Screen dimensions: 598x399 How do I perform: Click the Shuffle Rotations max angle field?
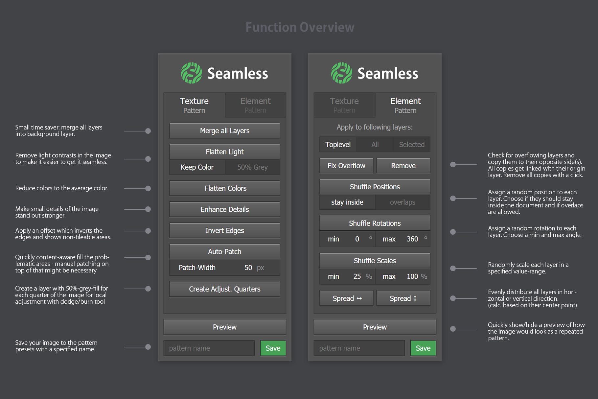[x=412, y=239]
